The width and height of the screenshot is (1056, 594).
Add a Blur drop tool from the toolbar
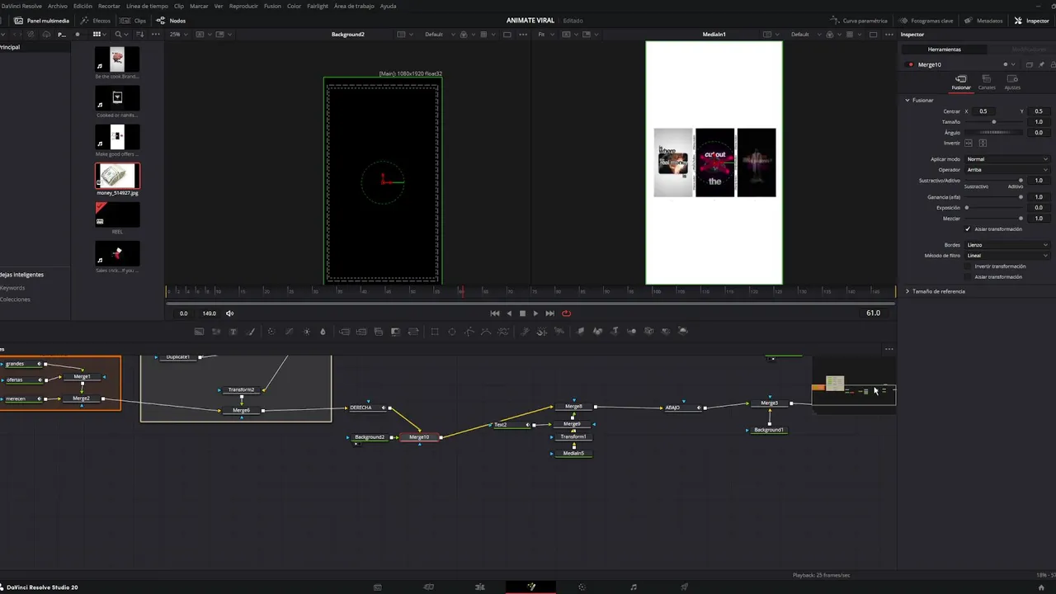pos(323,332)
